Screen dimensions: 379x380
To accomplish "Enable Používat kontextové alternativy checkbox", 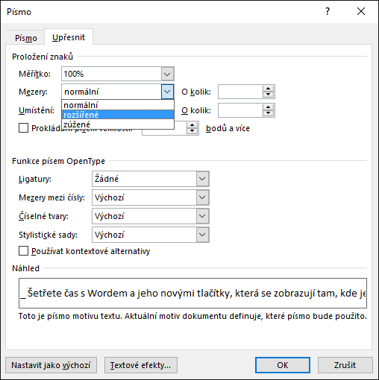I will pyautogui.click(x=23, y=251).
